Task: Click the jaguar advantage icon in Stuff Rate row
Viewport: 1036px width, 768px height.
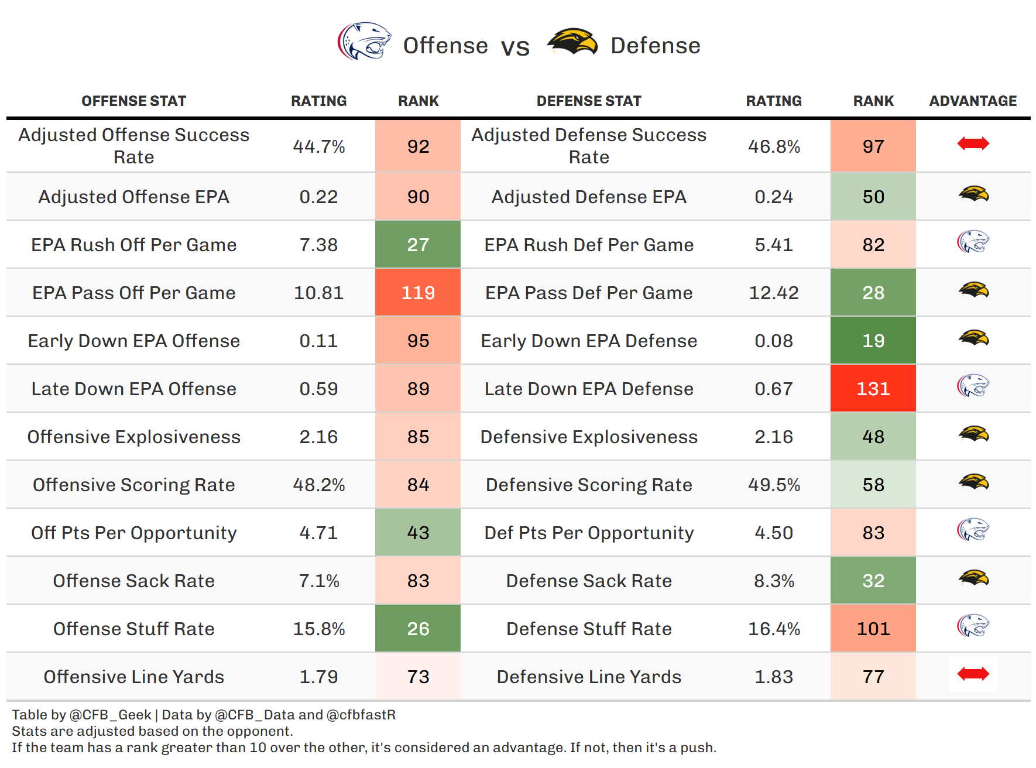Action: point(973,626)
